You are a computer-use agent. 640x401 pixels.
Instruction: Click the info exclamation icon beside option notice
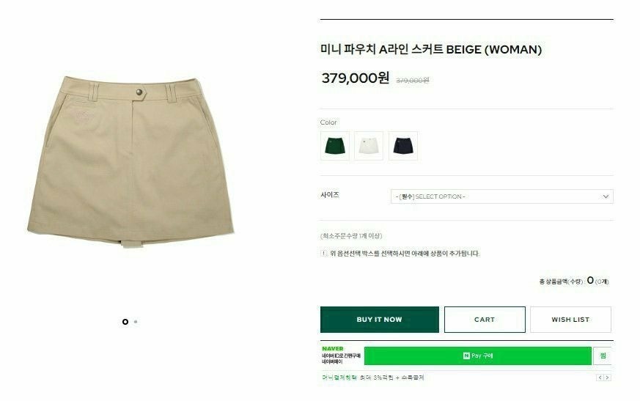[x=324, y=253]
